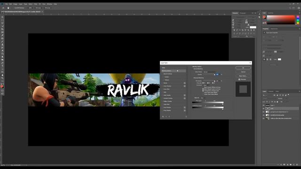Select the Eyedropper tool
The height and width of the screenshot is (169, 301).
tap(2, 35)
